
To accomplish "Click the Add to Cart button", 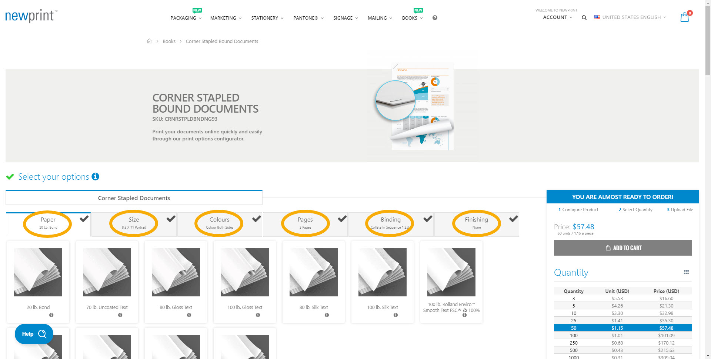I will (x=622, y=247).
